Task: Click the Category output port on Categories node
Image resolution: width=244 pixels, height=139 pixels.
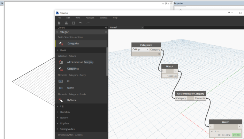Action: pyautogui.click(x=155, y=49)
